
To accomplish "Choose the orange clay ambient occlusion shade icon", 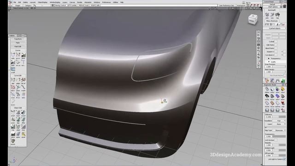I will click(272, 103).
